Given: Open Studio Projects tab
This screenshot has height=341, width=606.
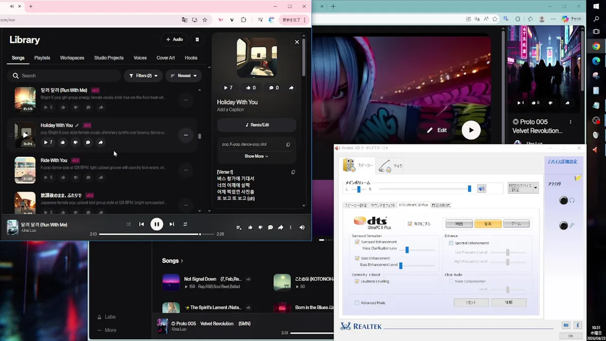Looking at the screenshot, I should point(109,58).
